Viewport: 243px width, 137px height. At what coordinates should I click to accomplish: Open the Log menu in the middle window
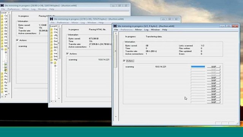pos(83,23)
